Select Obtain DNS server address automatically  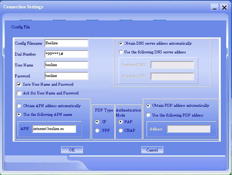pyautogui.click(x=121, y=43)
